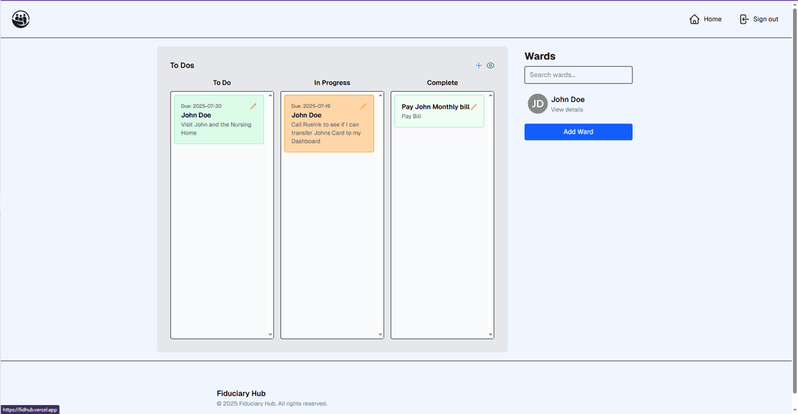Viewport: 798px width, 414px height.
Task: Click scroll down arrow in Complete column
Action: (491, 335)
